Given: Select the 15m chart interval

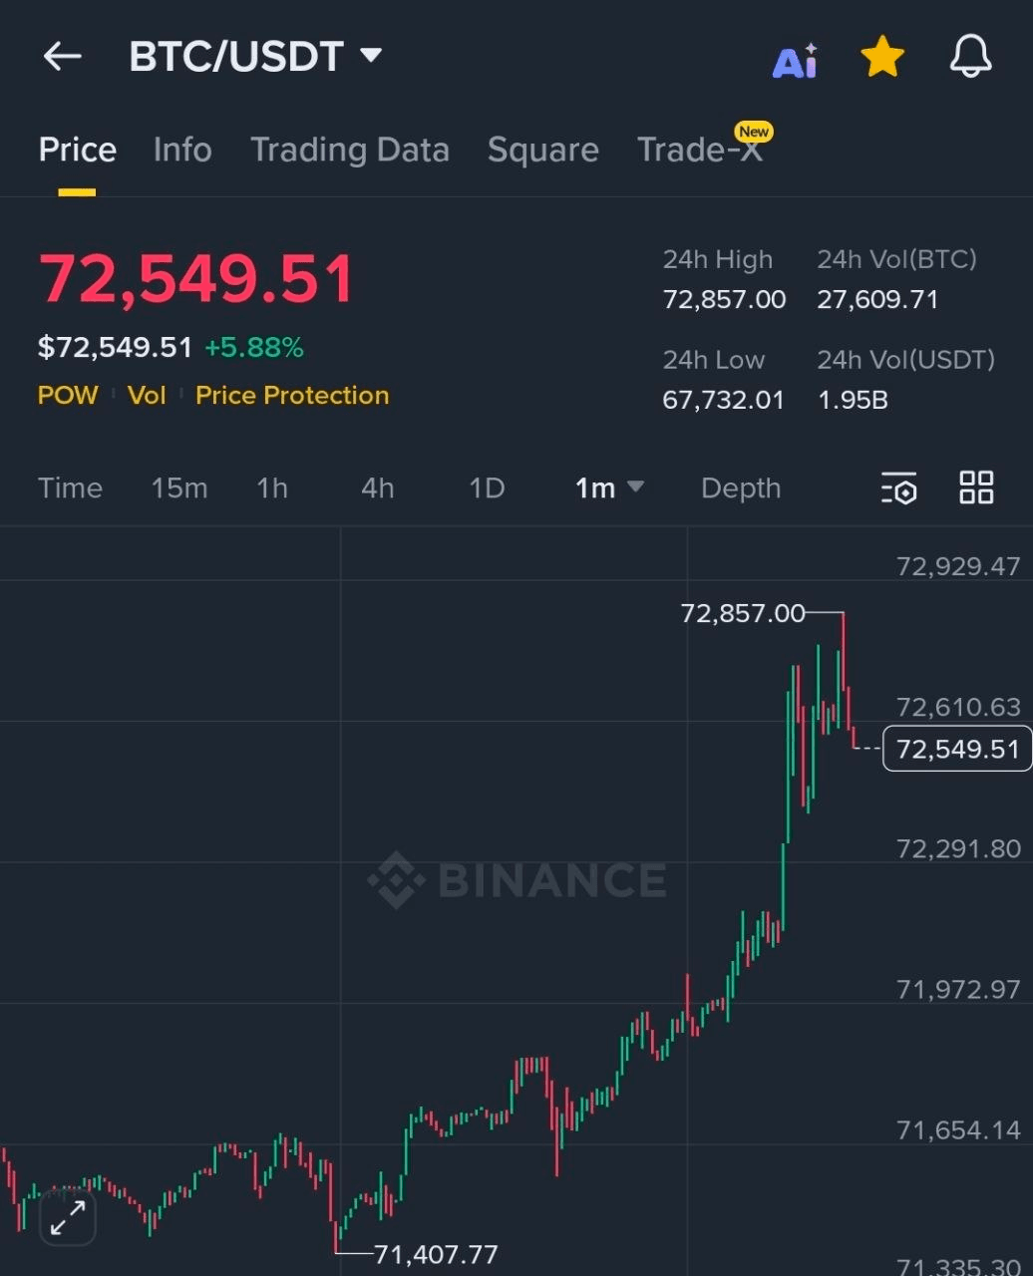Looking at the screenshot, I should pos(179,488).
